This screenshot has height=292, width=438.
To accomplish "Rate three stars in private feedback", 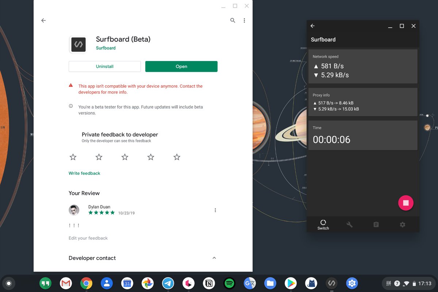I will [125, 157].
